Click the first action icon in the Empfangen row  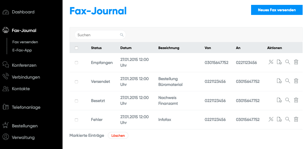[x=271, y=62]
